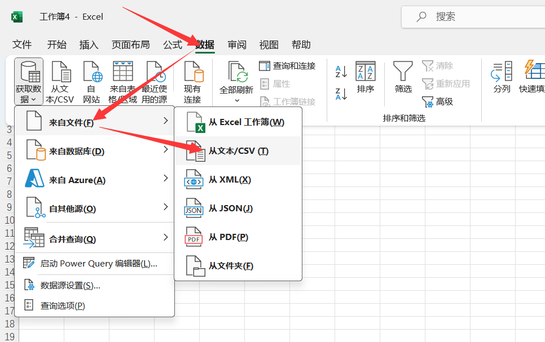This screenshot has height=342, width=545.
Task: Expand the 来自 Azure submenu
Action: tap(94, 180)
